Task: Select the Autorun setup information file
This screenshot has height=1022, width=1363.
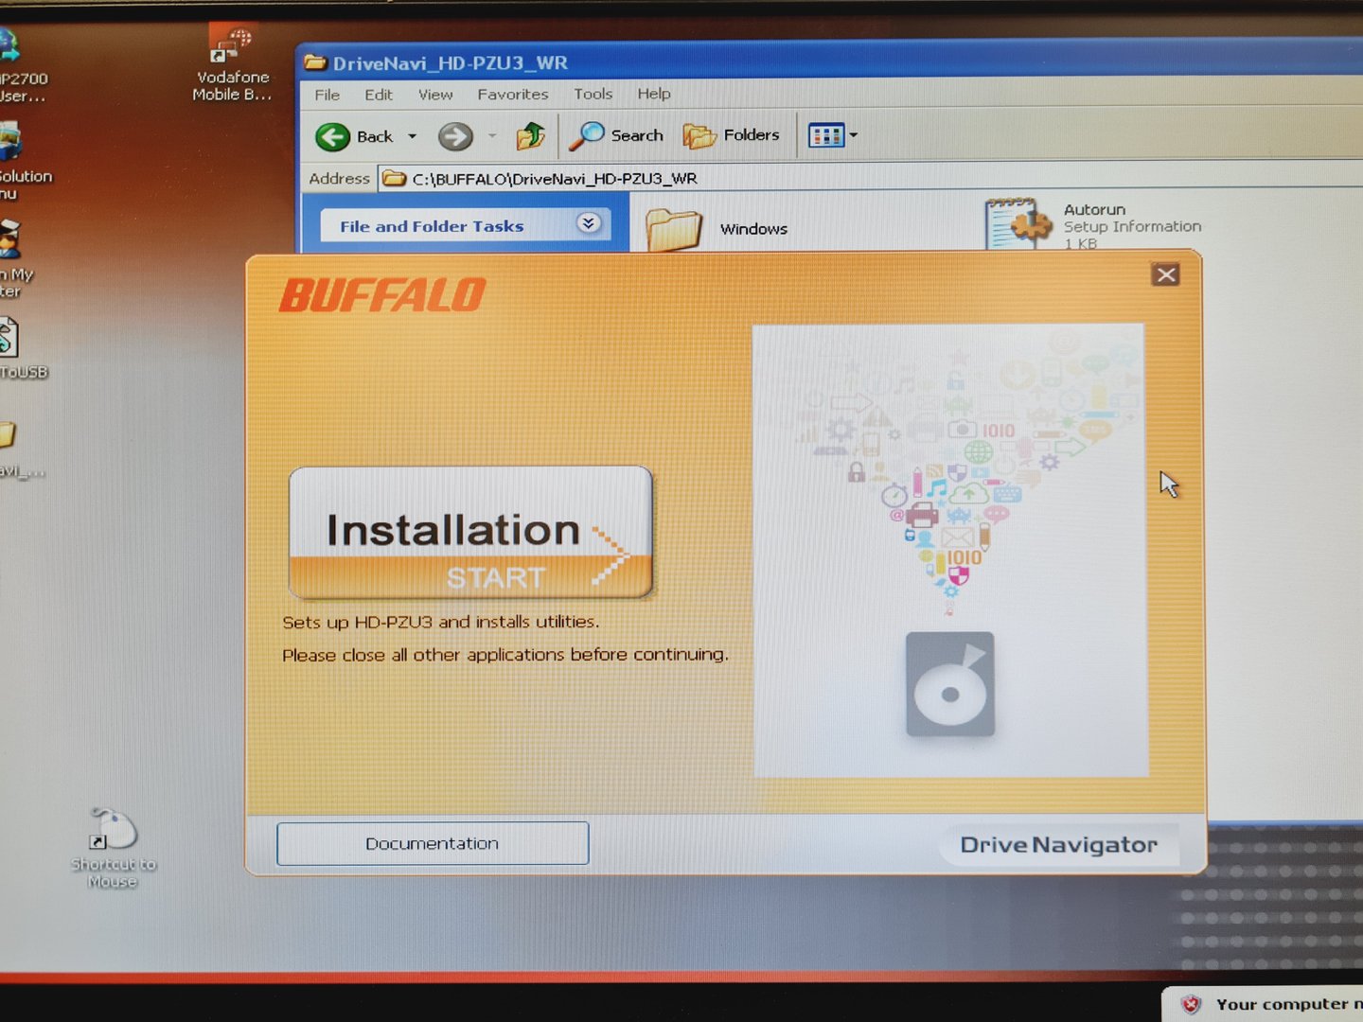Action: pos(1018,224)
